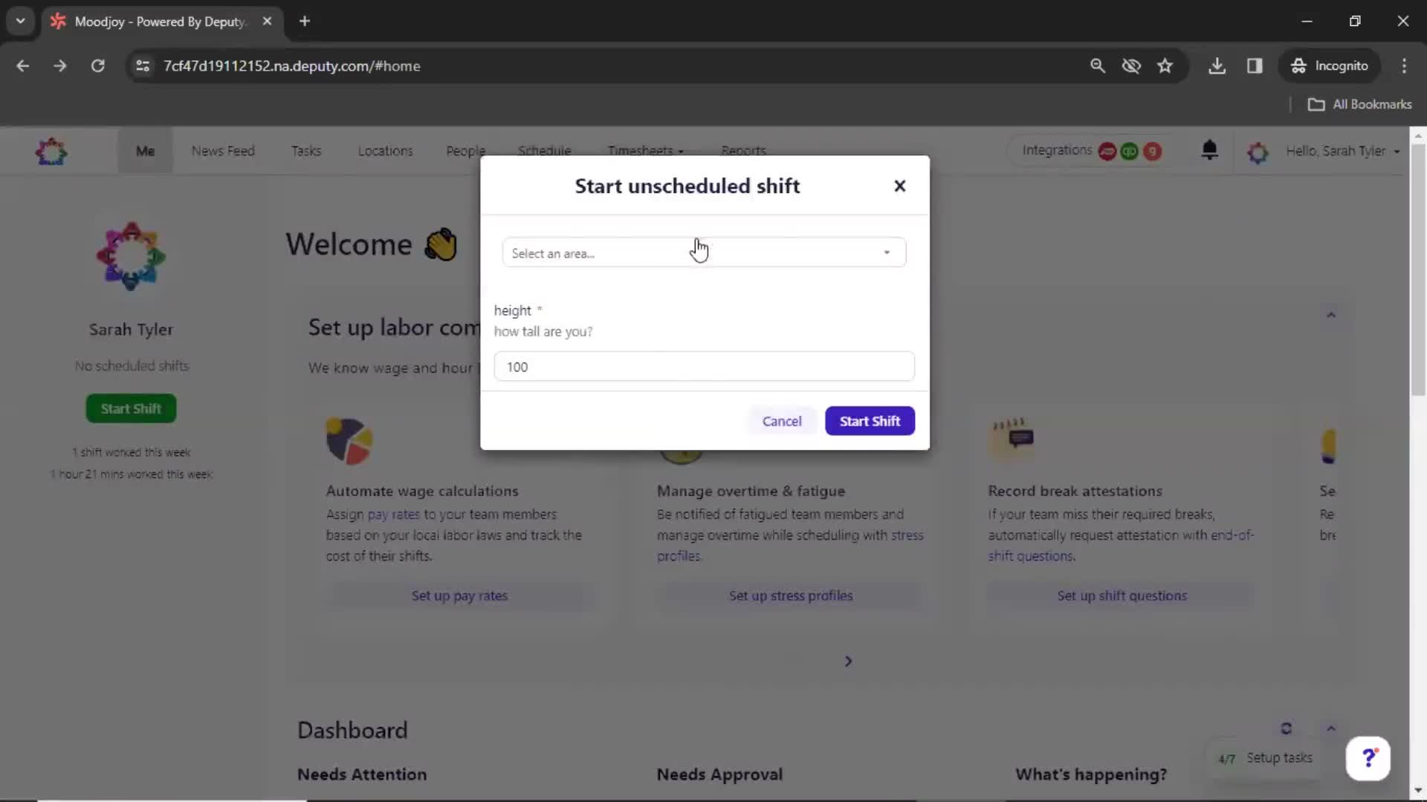Open the notifications bell icon
Screen dimensions: 1427x802
pyautogui.click(x=1209, y=150)
